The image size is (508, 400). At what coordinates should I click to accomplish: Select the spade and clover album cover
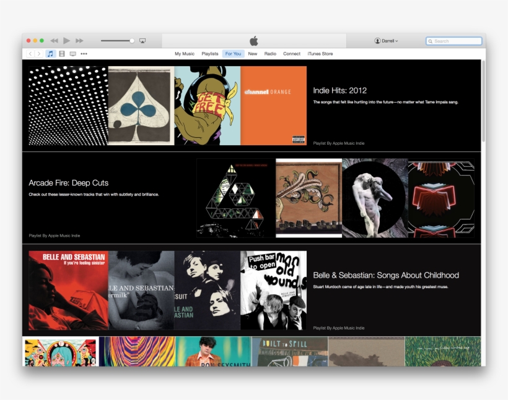pyautogui.click(x=141, y=106)
